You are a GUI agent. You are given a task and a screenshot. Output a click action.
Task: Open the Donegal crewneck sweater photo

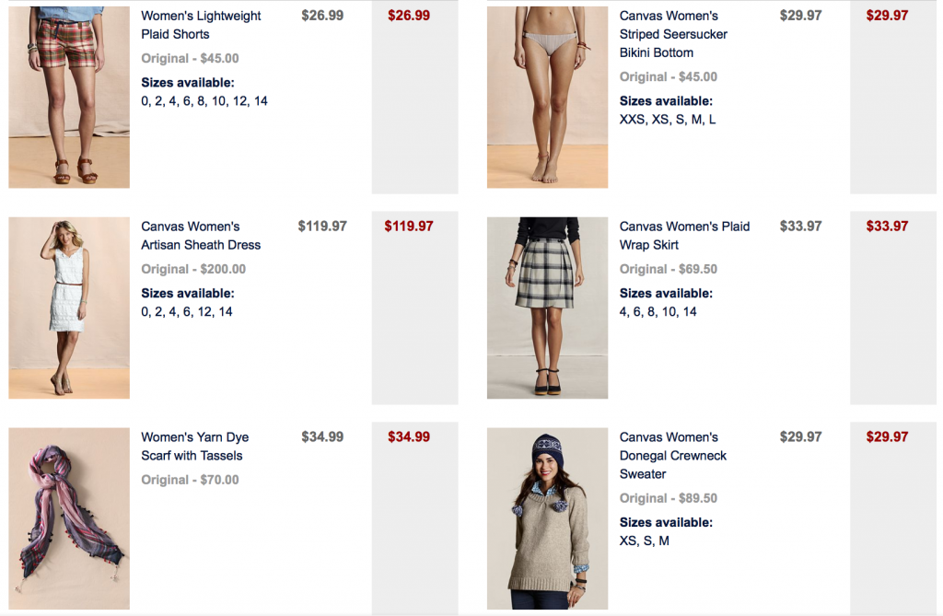pos(547,518)
